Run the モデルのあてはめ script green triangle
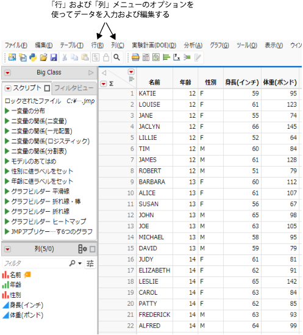 point(7,161)
